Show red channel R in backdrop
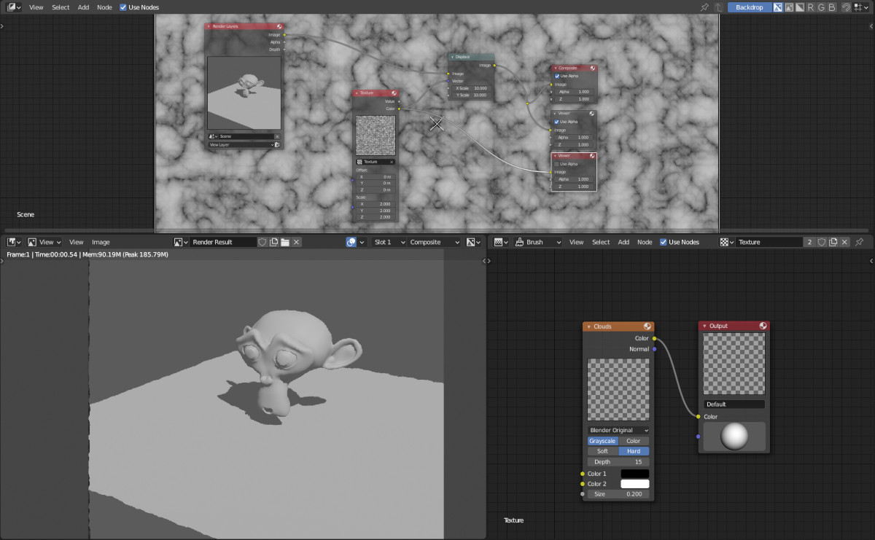The image size is (875, 540). tap(811, 7)
